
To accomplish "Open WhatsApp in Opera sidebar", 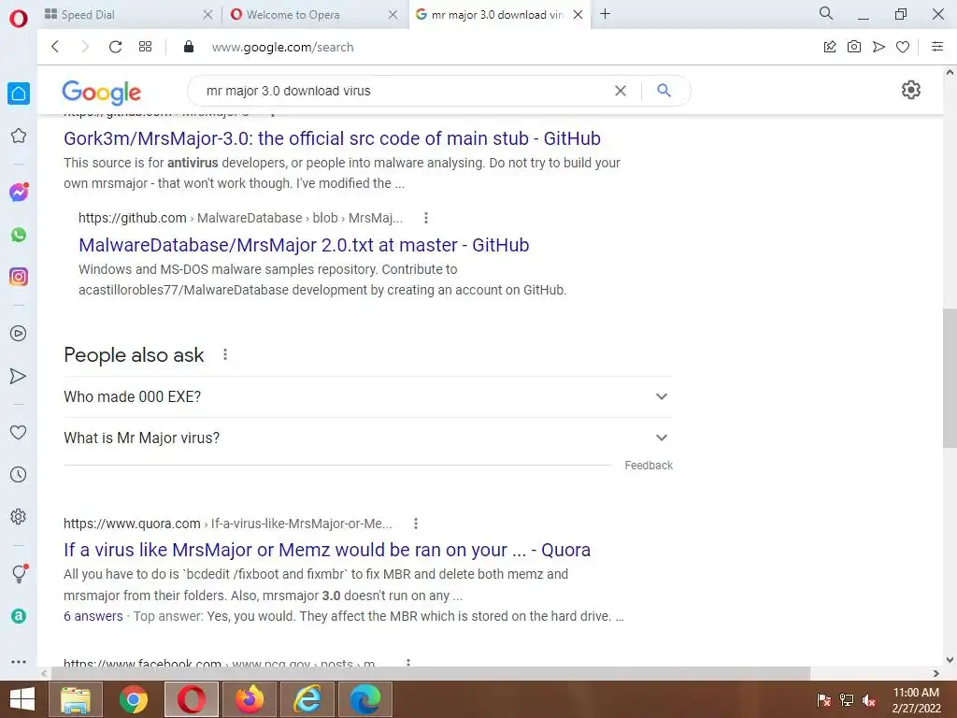I will (19, 235).
